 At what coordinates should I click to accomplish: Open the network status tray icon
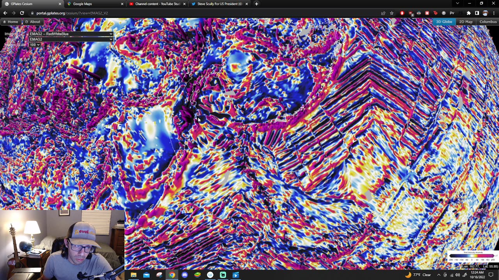pyautogui.click(x=451, y=275)
